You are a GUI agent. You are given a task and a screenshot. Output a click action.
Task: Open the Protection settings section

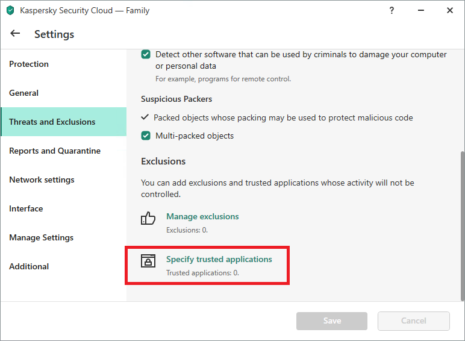click(x=29, y=64)
